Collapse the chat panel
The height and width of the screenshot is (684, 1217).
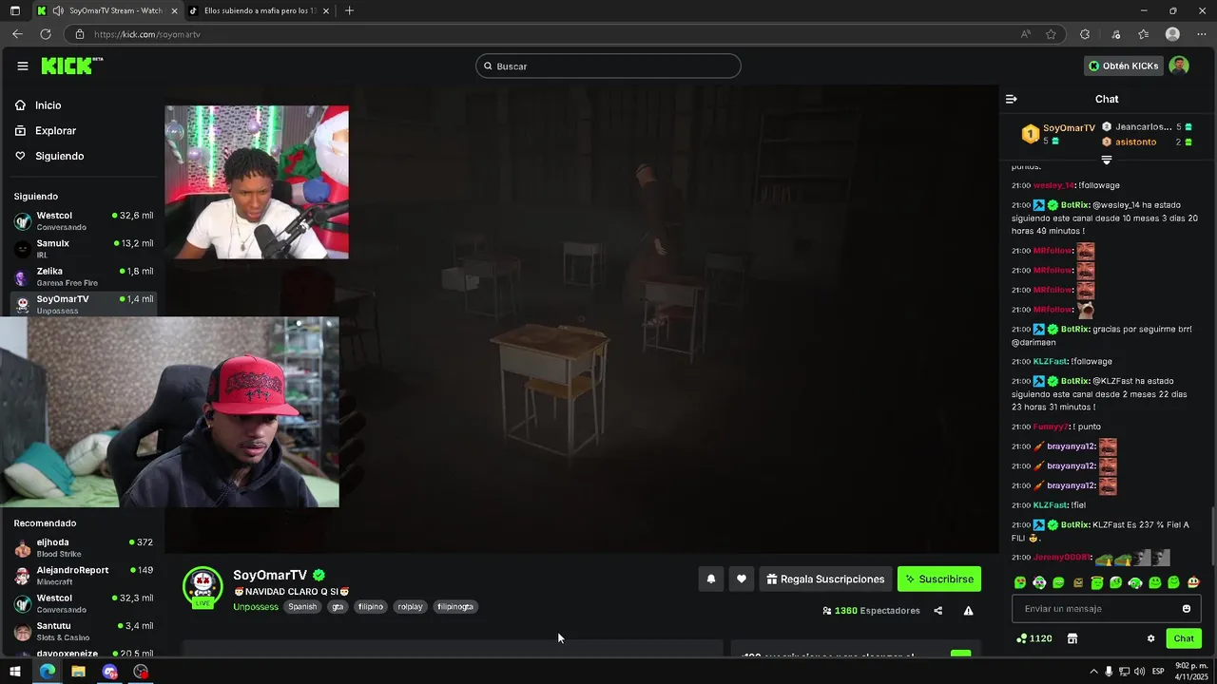coord(1012,99)
